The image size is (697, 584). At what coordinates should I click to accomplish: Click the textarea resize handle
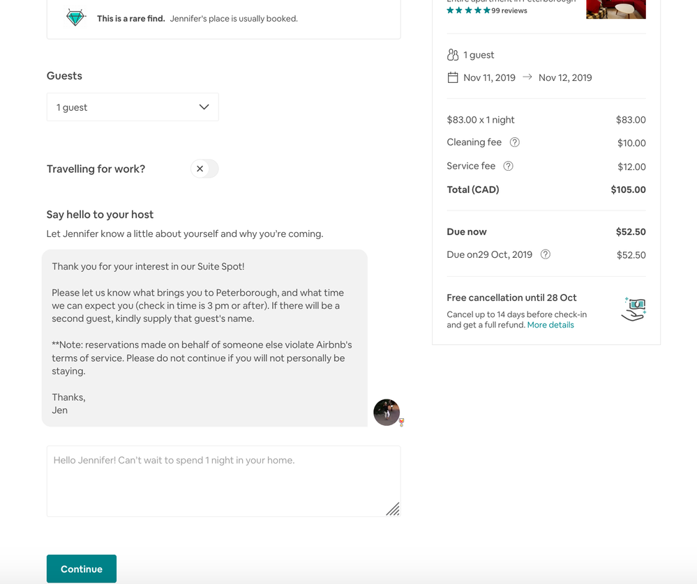[393, 509]
